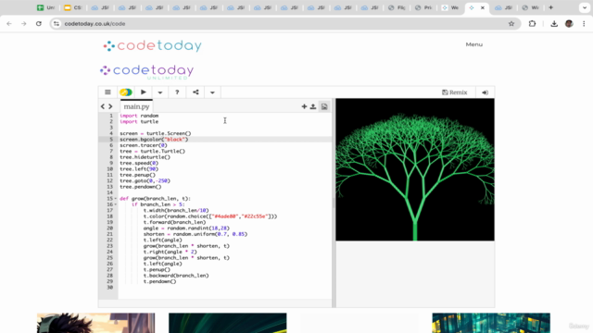Open the Menu link in site header
Viewport: 593px width, 333px height.
click(x=473, y=44)
